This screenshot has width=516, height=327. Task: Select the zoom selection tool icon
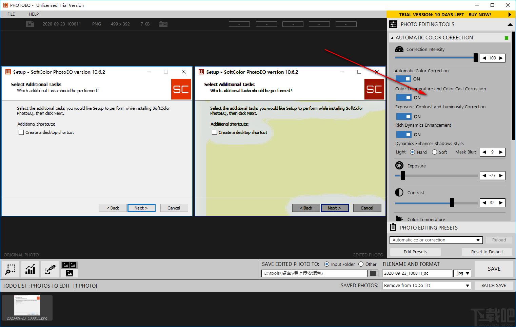11,269
